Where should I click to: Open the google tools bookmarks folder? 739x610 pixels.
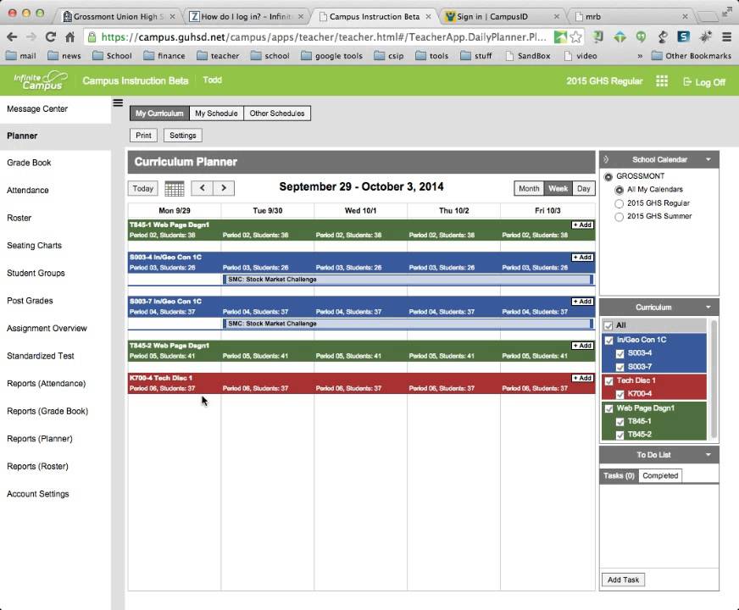tap(332, 56)
